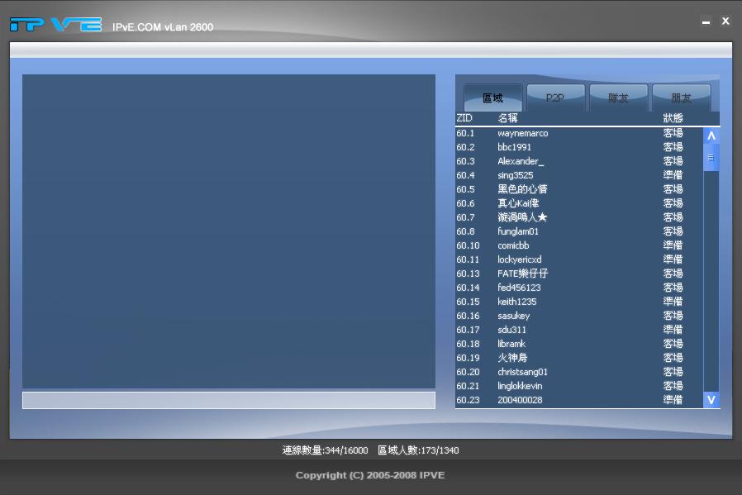Click the 連線數量:344/16000 status text

pyautogui.click(x=325, y=450)
